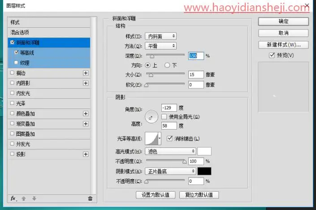Viewport: 316px width, 210px height.
Task: Click the angle dial control
Action: pos(152,117)
